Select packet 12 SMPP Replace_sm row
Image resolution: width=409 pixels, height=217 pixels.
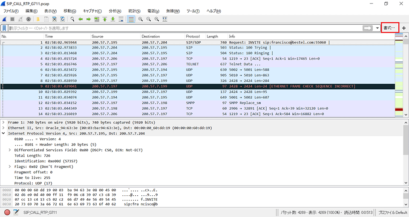pos(198,103)
